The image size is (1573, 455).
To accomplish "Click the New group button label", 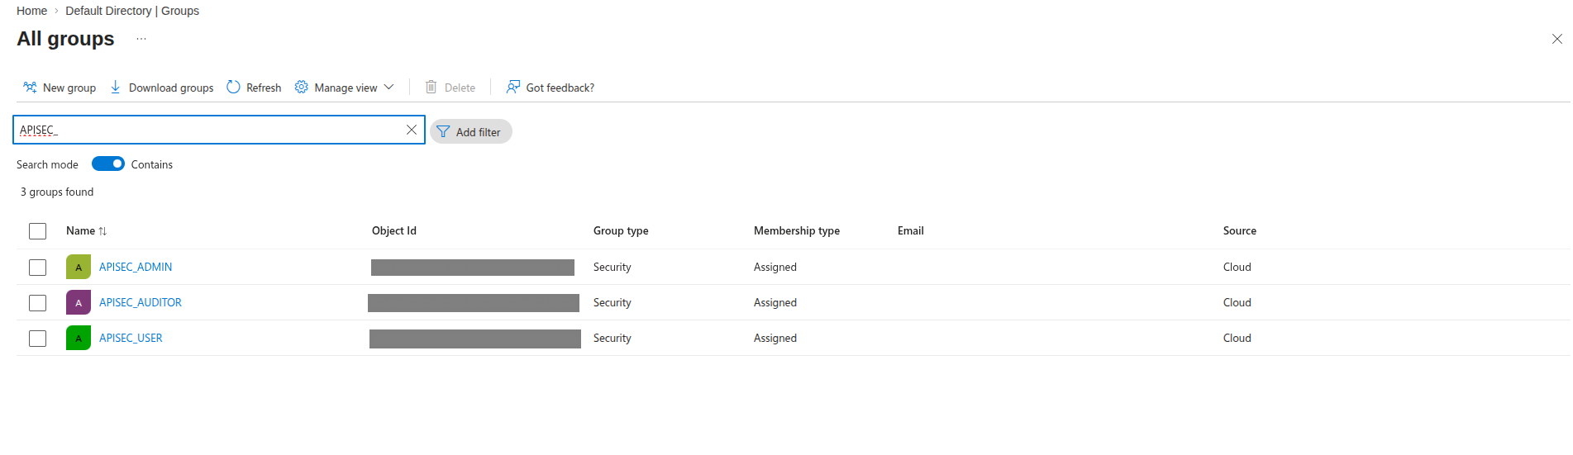I will (69, 88).
